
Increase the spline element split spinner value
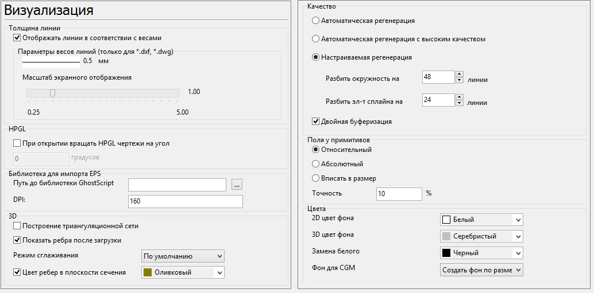(459, 97)
